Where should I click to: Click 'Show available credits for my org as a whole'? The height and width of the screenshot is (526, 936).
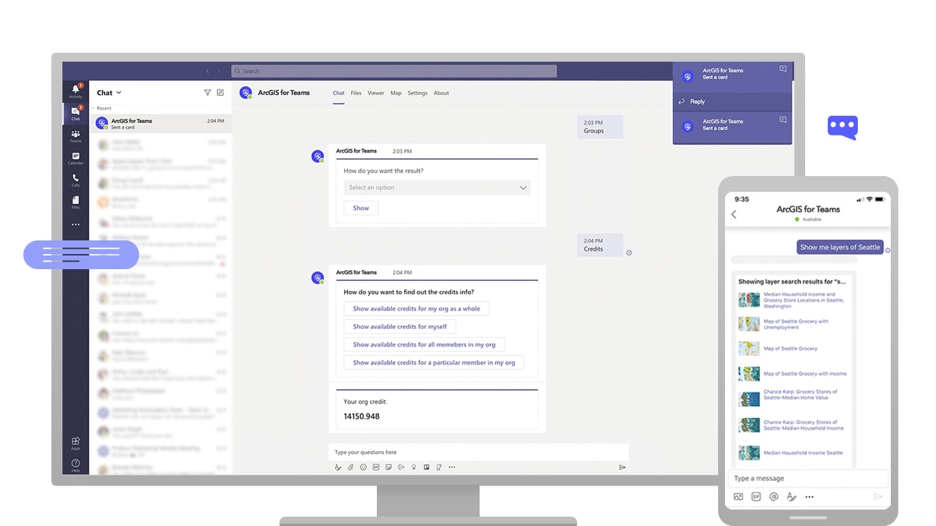coord(417,309)
